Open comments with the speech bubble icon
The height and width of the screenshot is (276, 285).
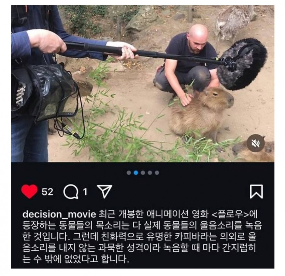(71, 191)
